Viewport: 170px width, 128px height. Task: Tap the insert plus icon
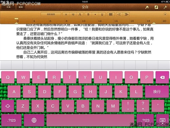click(x=156, y=7)
